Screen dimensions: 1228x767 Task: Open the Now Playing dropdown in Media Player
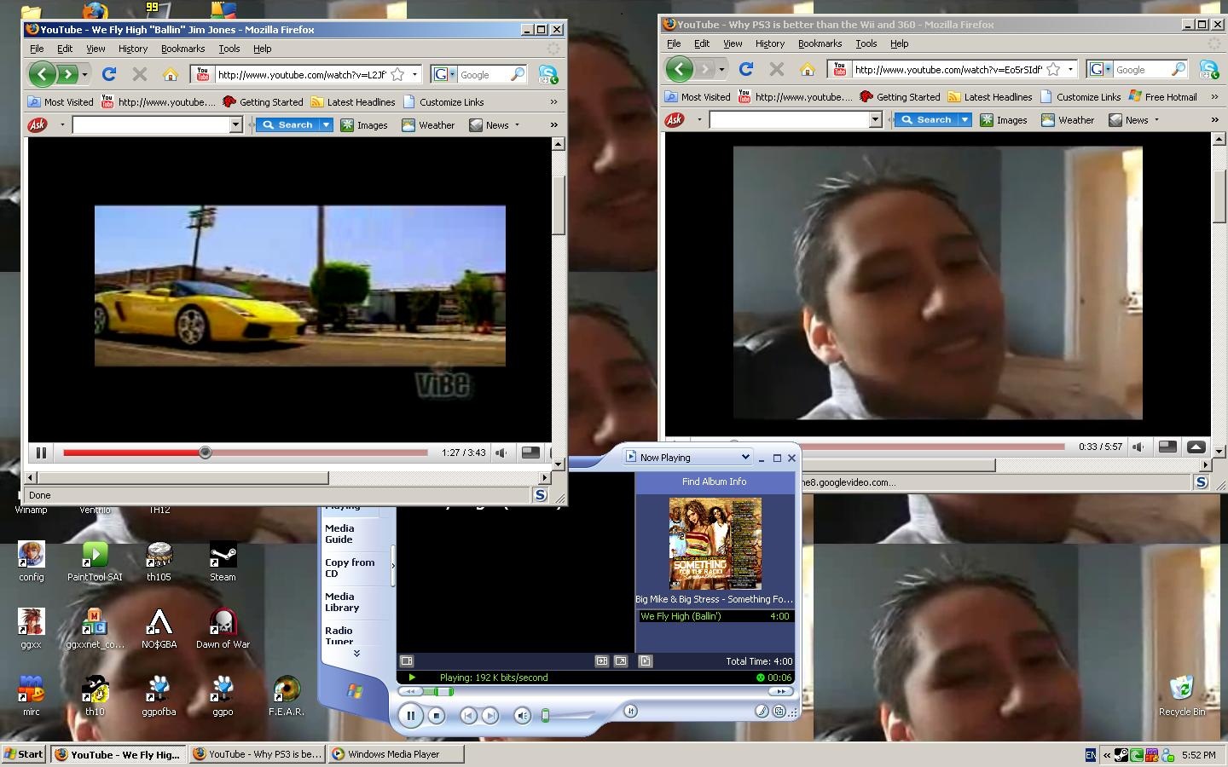pos(688,458)
